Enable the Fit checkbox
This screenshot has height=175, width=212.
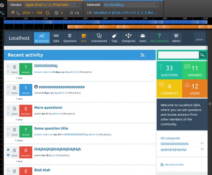72,13
